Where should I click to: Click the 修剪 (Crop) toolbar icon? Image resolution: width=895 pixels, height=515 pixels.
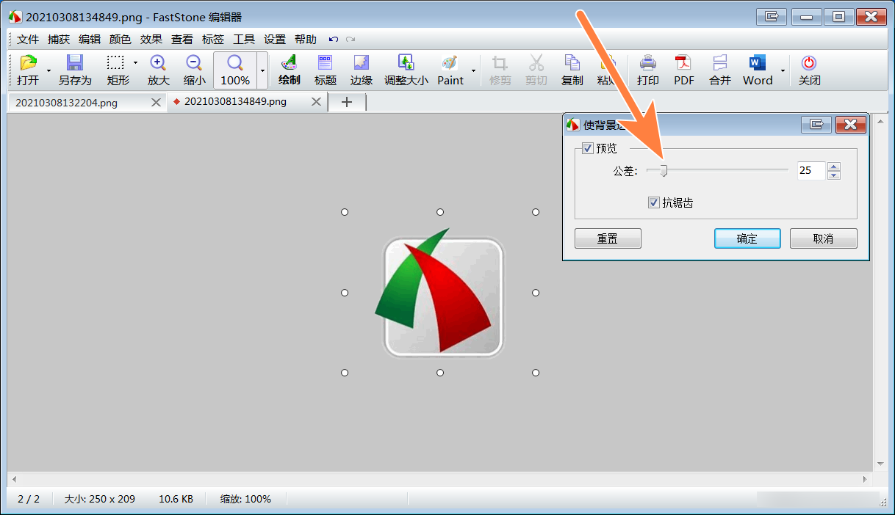500,70
